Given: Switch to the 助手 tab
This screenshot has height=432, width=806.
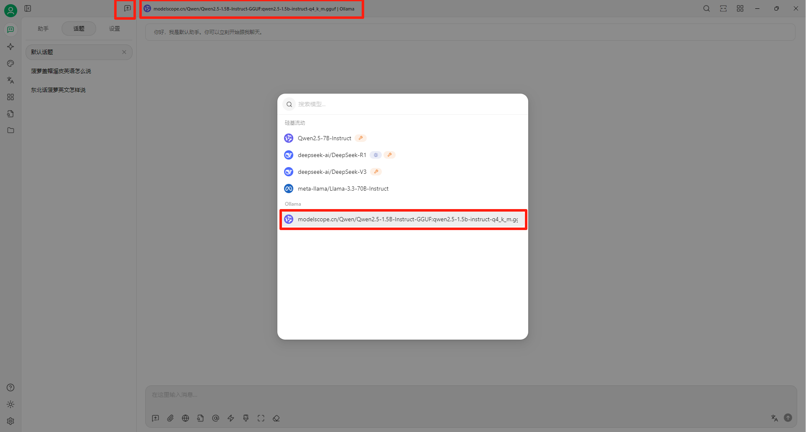Looking at the screenshot, I should (43, 29).
